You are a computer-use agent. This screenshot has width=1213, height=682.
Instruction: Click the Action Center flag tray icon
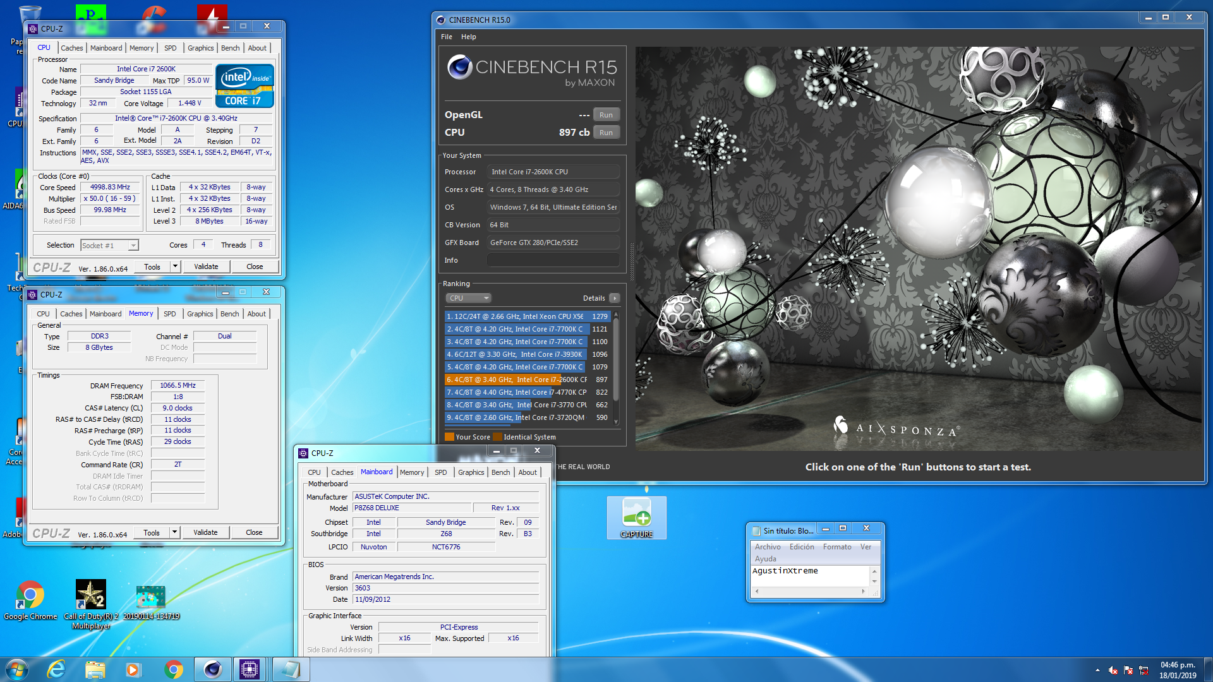[x=1128, y=670]
